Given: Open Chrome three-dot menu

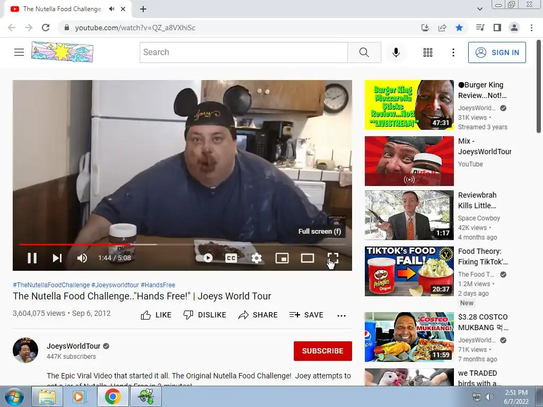Looking at the screenshot, I should [531, 28].
